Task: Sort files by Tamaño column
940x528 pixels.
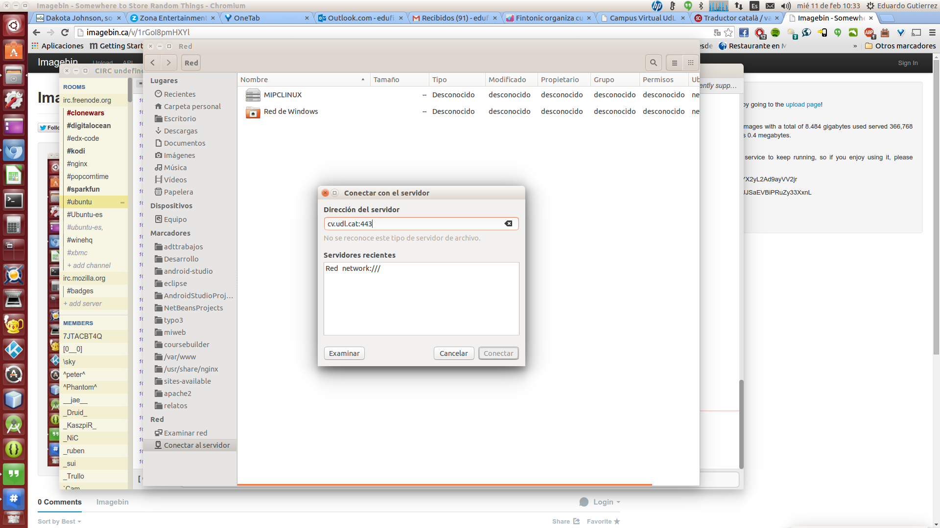Action: (399, 80)
